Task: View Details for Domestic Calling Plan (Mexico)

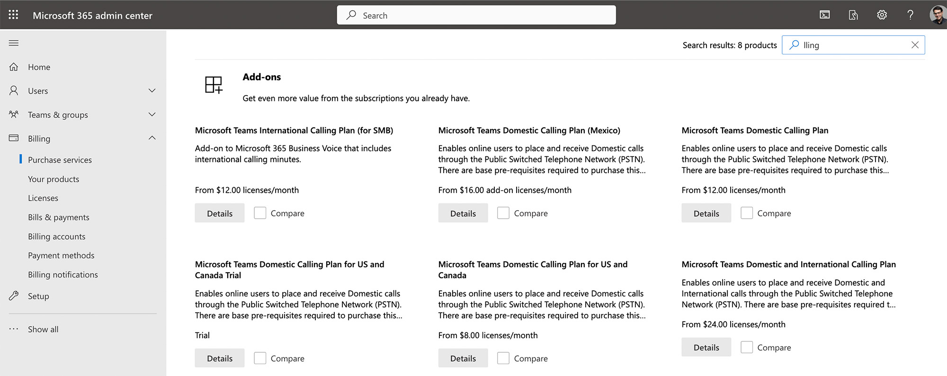Action: 463,213
